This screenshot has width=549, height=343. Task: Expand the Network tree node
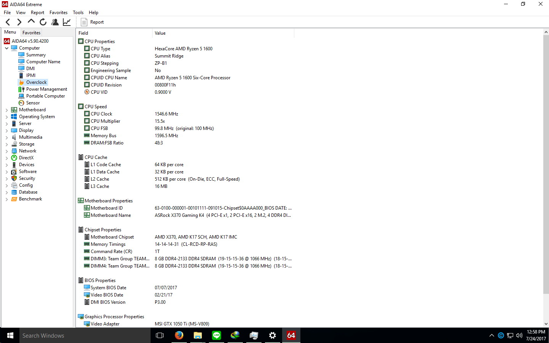pos(6,151)
